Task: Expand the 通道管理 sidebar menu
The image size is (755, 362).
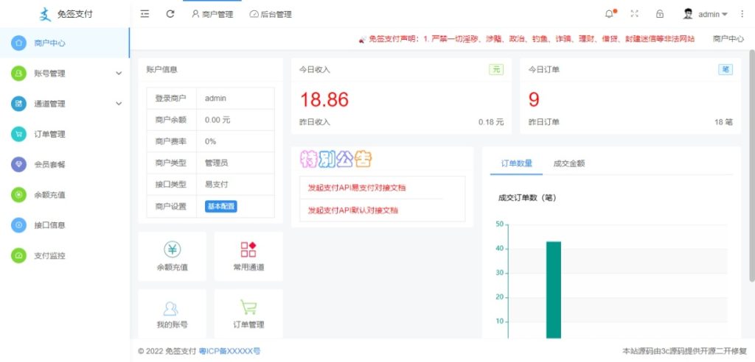Action: (65, 104)
